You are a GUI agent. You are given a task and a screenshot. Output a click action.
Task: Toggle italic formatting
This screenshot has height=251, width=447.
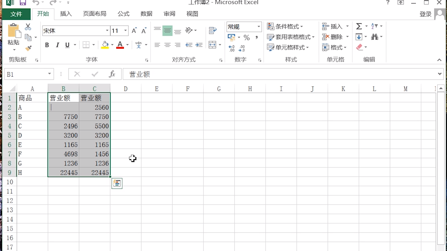57,45
